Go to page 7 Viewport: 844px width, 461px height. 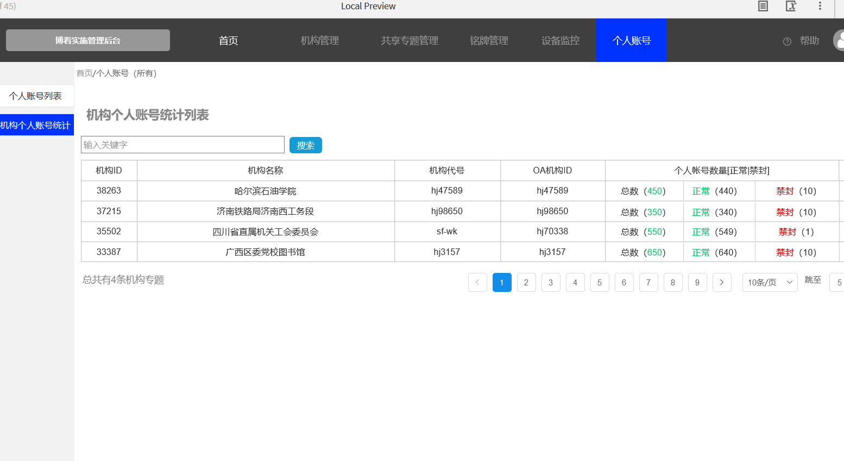648,282
